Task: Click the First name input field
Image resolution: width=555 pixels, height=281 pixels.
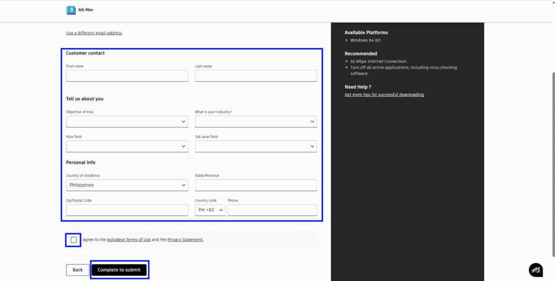Action: coord(127,76)
